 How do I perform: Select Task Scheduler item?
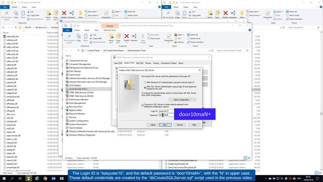tap(76, 128)
